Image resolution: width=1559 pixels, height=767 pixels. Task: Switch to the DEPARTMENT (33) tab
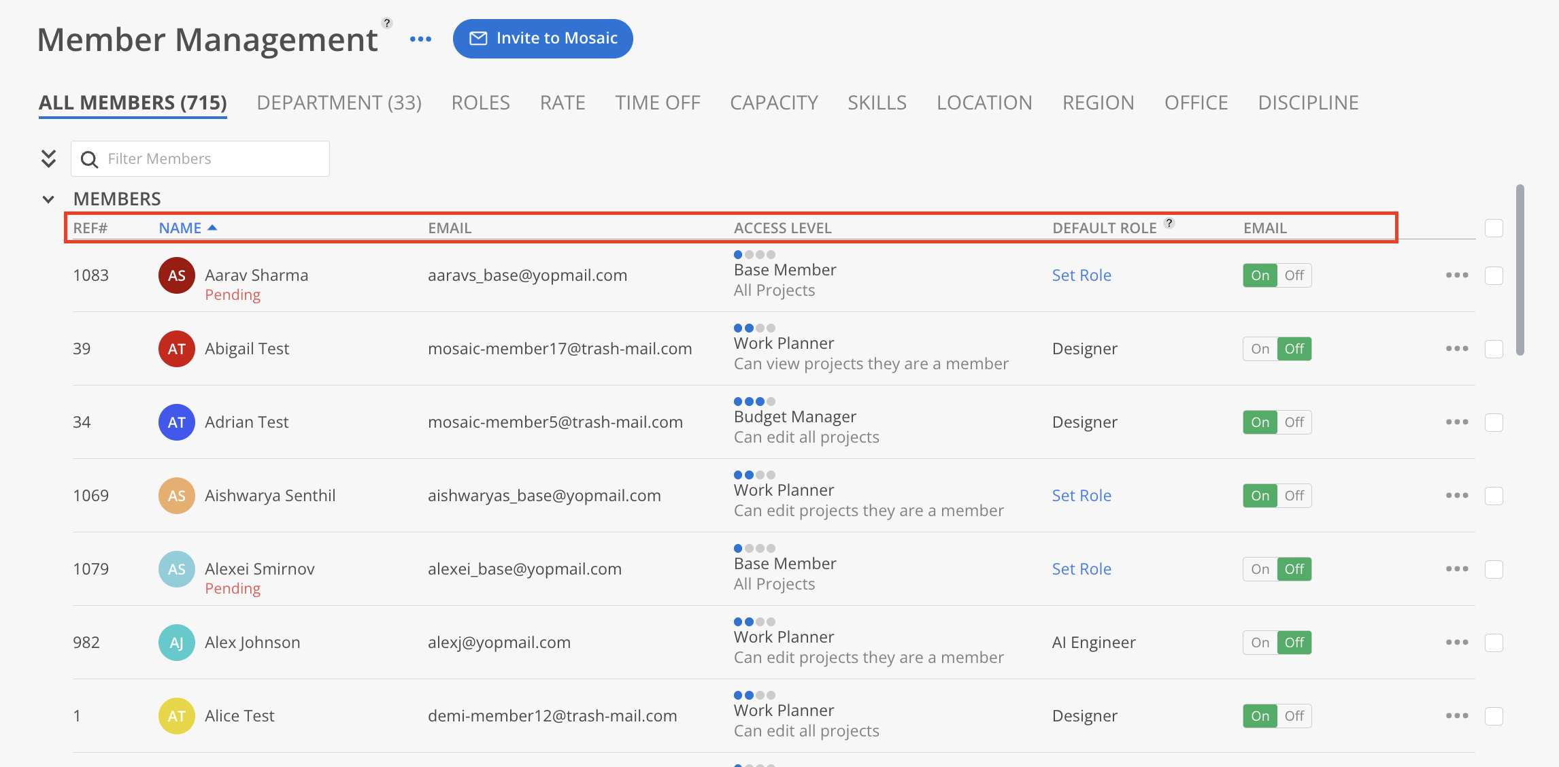(x=339, y=103)
